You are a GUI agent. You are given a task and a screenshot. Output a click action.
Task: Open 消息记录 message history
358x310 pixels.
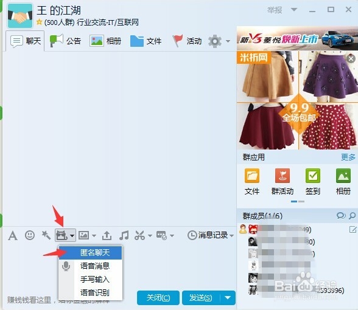(208, 235)
